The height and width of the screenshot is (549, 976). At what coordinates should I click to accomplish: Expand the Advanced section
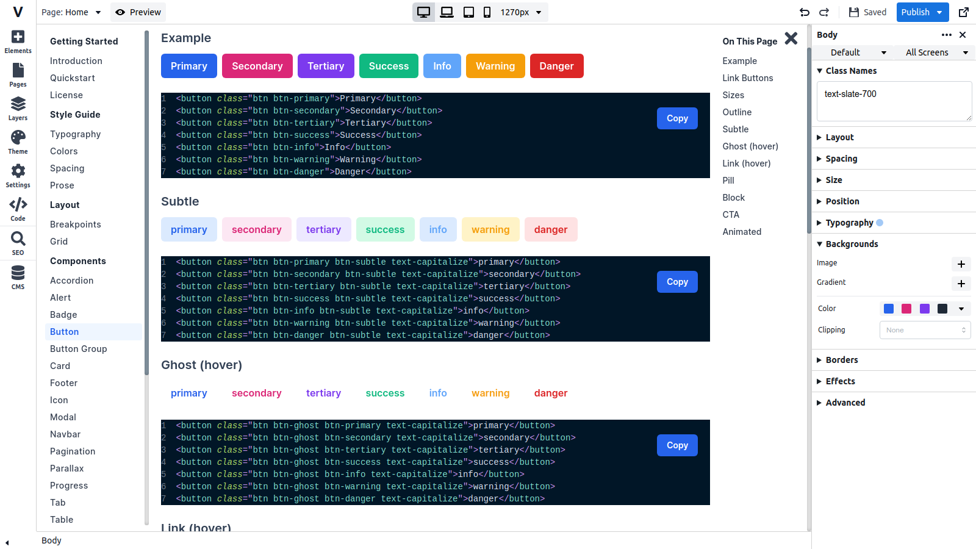click(x=841, y=403)
